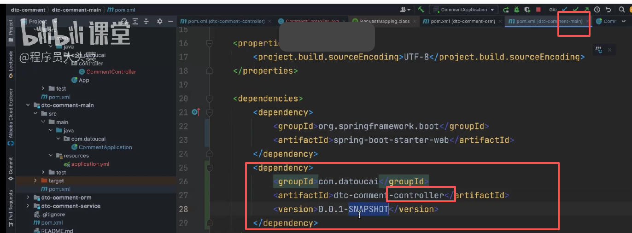Open .gitignore file in project tree
This screenshot has width=632, height=233.
pos(50,214)
